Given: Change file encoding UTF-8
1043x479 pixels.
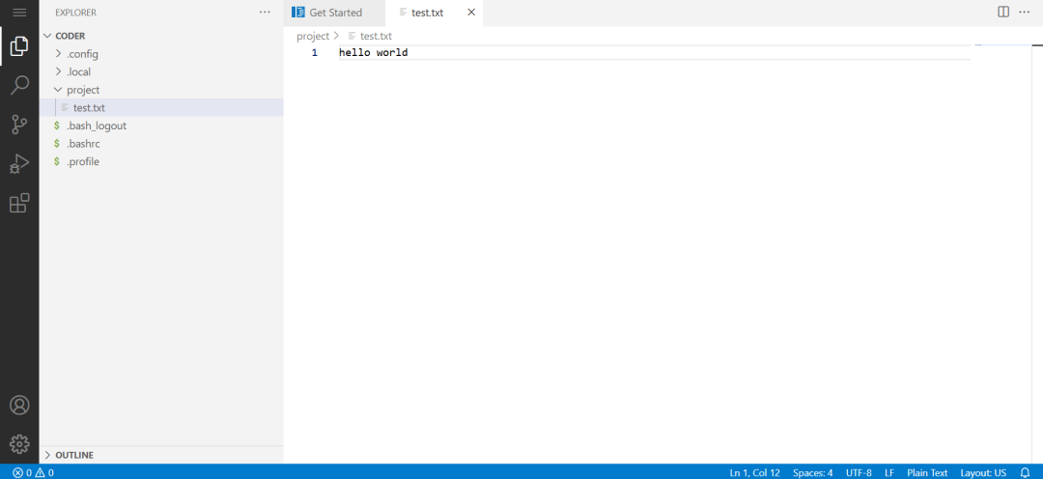Looking at the screenshot, I should pos(859,472).
